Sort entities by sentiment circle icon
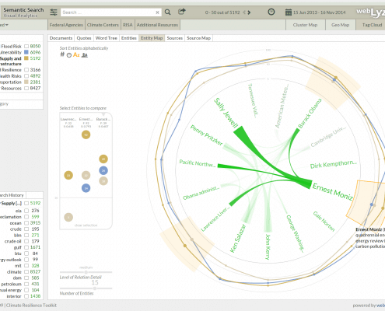 (x=69, y=55)
